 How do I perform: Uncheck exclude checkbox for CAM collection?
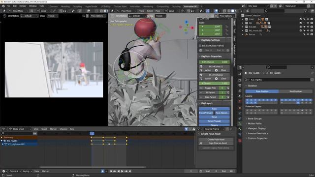tap(301, 19)
